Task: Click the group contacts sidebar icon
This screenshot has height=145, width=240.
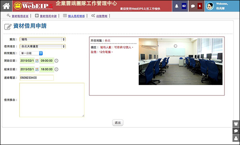Action: pos(236,124)
